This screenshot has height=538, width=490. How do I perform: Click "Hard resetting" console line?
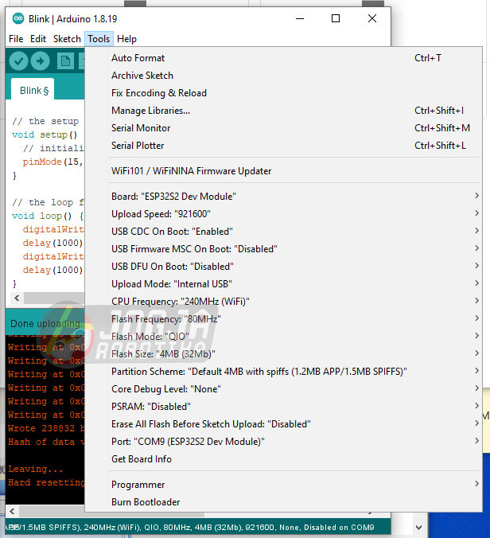(x=45, y=482)
